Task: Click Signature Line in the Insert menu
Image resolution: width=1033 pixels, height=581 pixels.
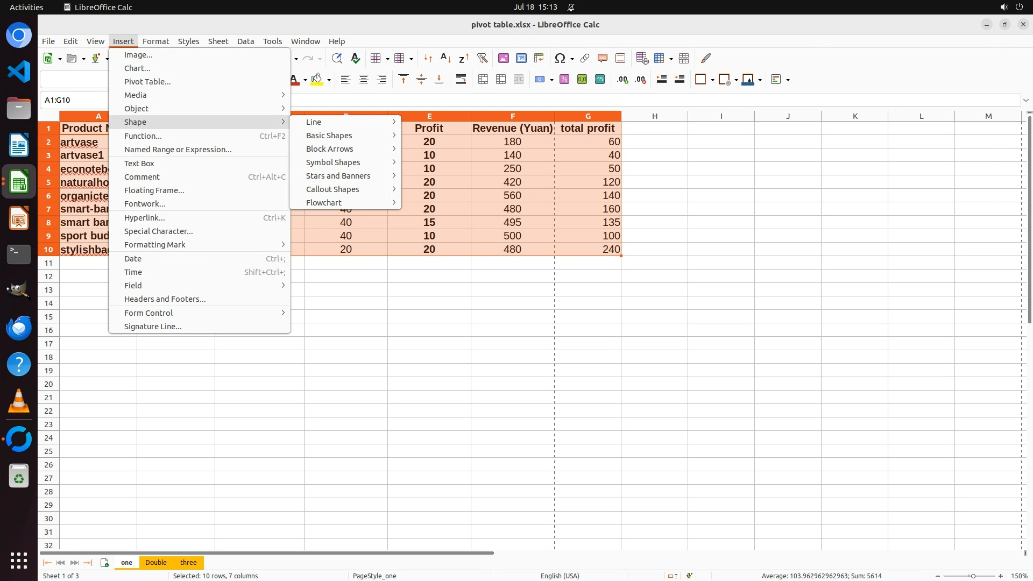Action: (x=153, y=327)
